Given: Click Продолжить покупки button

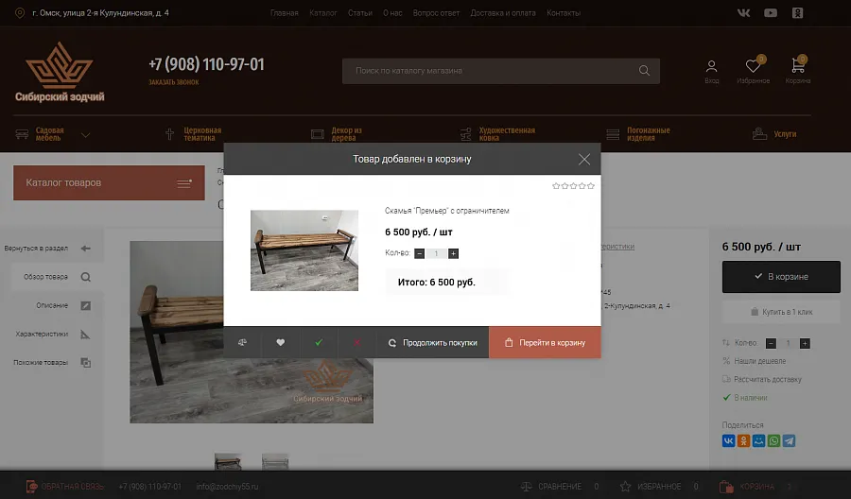Looking at the screenshot, I should tap(432, 342).
